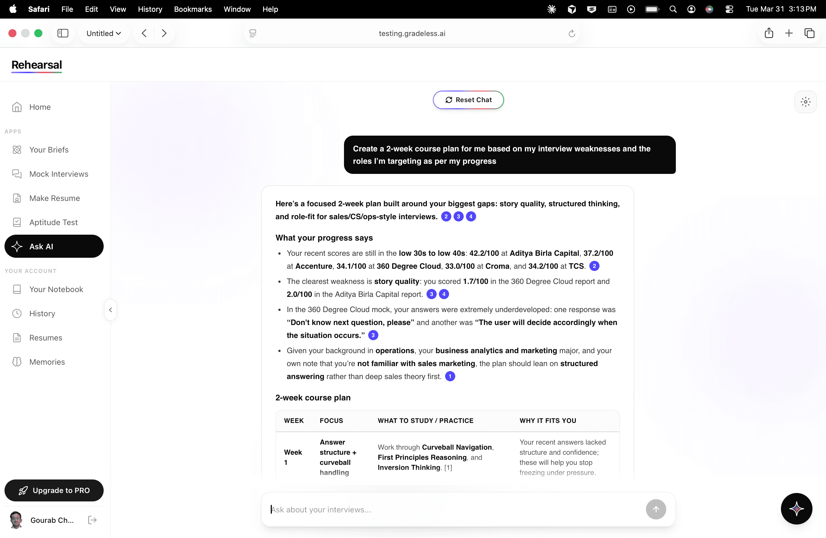Open citation 3 after Aditya Birla Capital report

(x=431, y=294)
